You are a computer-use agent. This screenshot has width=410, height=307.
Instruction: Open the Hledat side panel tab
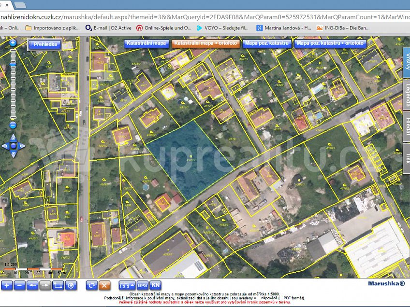pos(407,126)
